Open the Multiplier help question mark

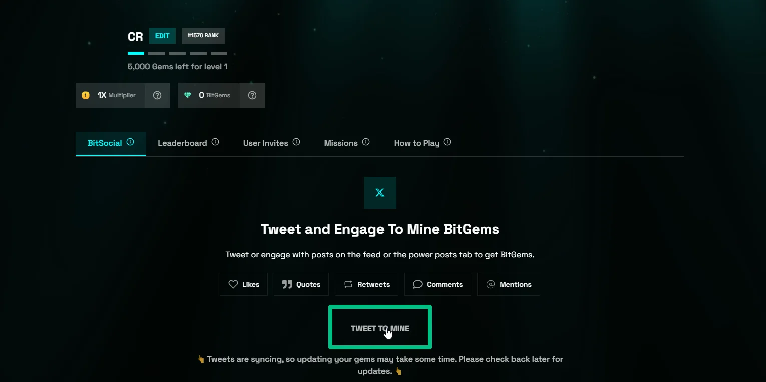(x=157, y=95)
